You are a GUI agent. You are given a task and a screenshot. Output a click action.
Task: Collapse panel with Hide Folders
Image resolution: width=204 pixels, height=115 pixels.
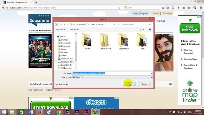[x=62, y=84]
